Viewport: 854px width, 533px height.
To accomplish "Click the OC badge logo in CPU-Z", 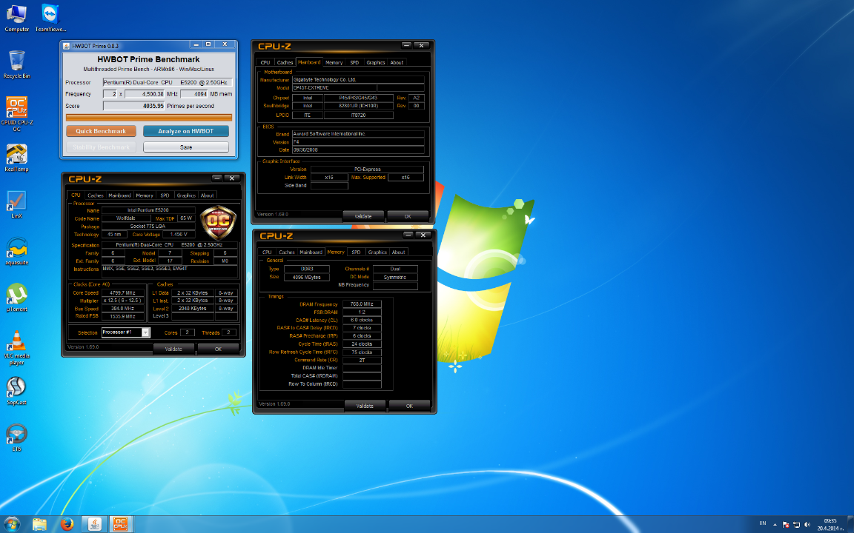I will click(218, 222).
